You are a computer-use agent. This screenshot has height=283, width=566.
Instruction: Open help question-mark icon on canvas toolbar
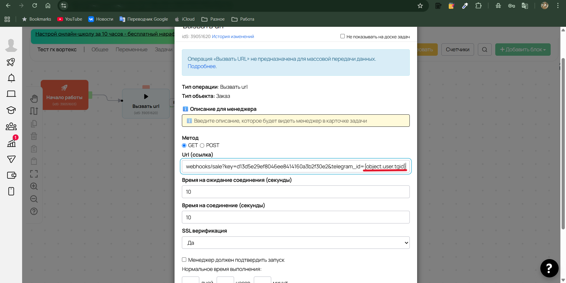pyautogui.click(x=34, y=211)
